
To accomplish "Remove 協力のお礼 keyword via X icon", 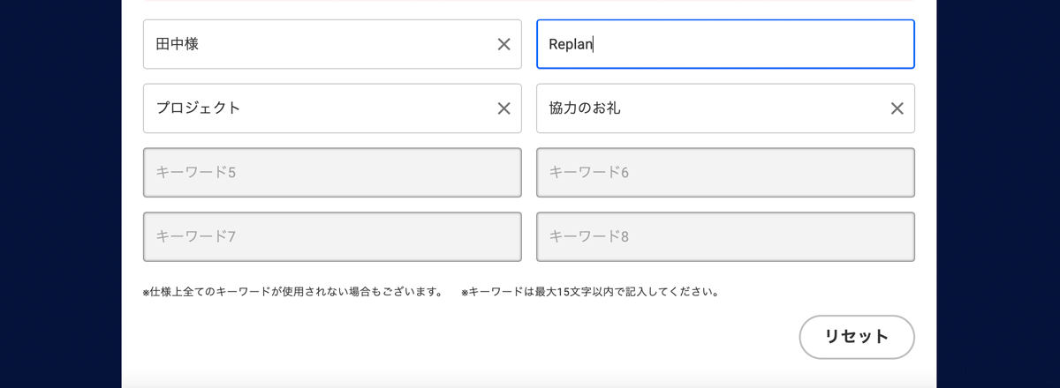I will click(x=897, y=108).
